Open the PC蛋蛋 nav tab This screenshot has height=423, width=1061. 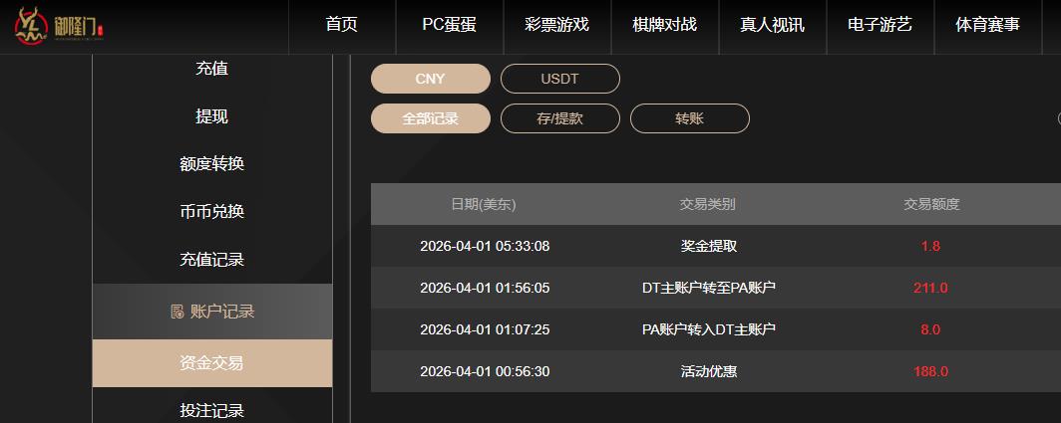tap(450, 25)
